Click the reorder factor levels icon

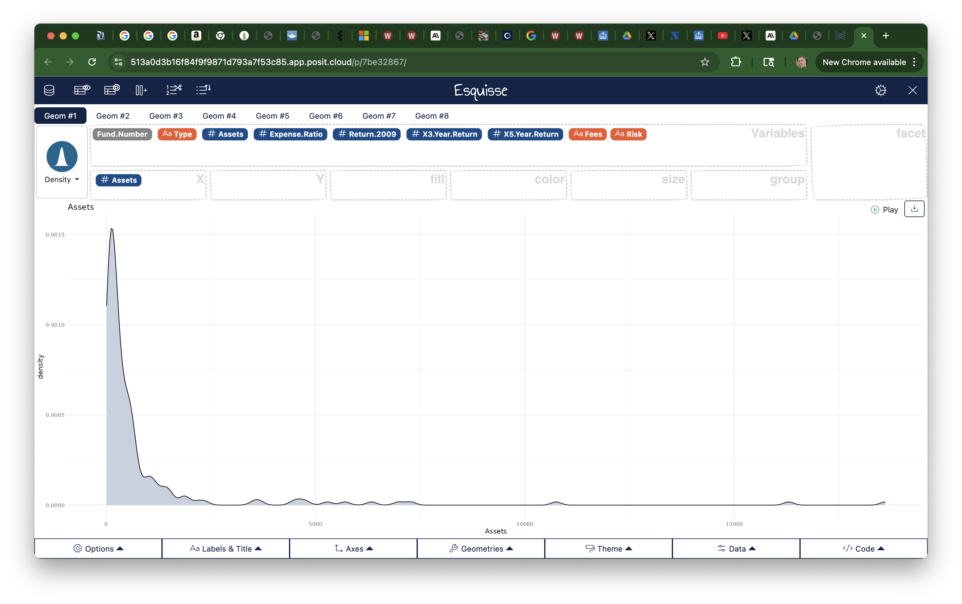[203, 90]
